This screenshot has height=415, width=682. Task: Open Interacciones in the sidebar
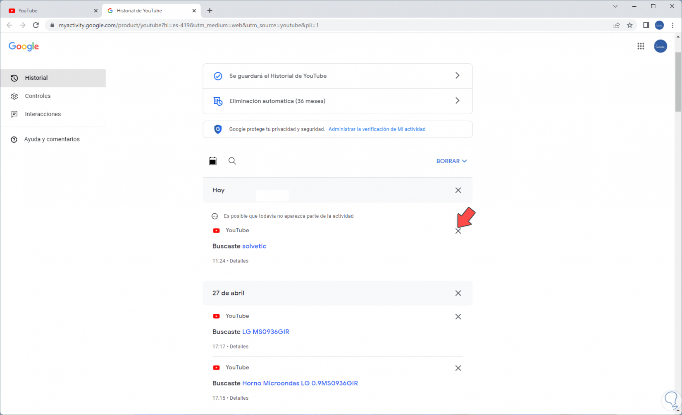43,114
